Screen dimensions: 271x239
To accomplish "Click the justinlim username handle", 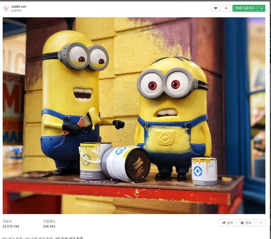I will point(16,11).
